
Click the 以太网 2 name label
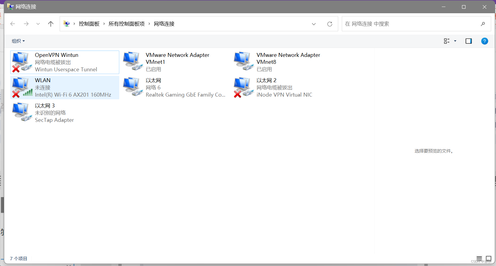[x=267, y=80]
